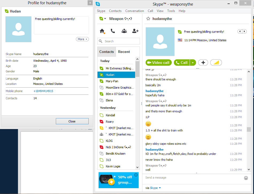The width and height of the screenshot is (254, 194).
Task: Open the own status dropdown arrow
Action: (105, 19)
